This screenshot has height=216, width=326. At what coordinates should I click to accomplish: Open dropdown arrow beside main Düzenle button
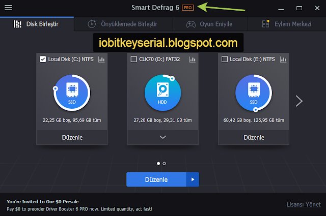(193, 179)
